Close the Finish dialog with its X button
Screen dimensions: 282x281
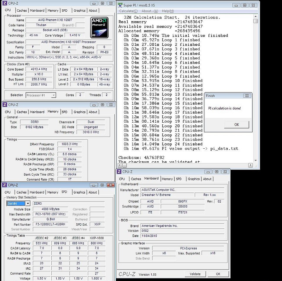tap(247, 96)
